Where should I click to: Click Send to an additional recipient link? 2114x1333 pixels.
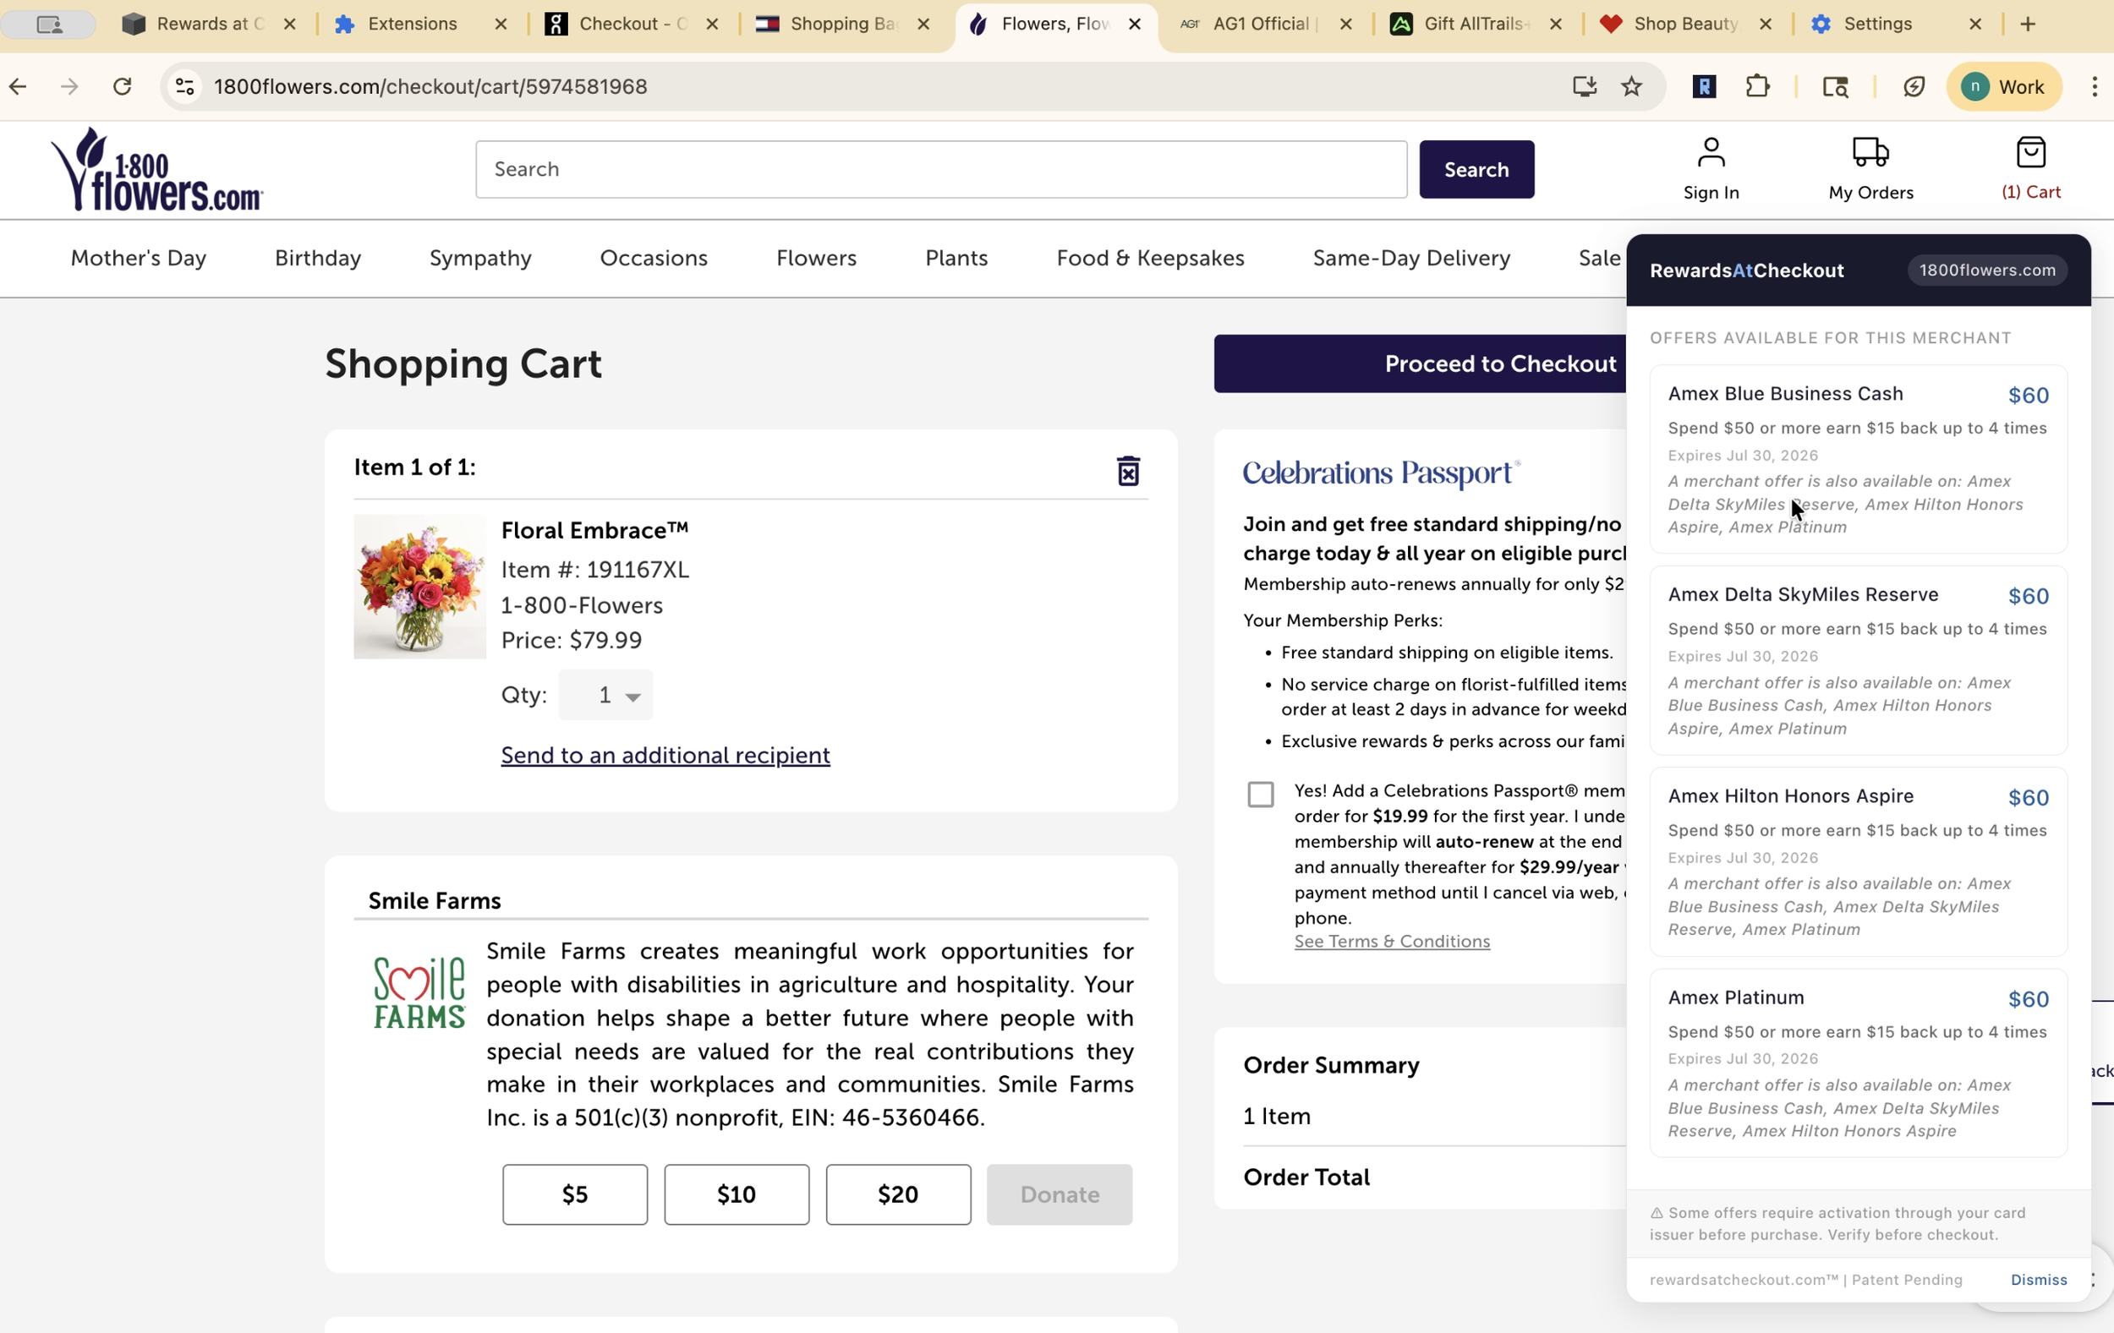665,755
